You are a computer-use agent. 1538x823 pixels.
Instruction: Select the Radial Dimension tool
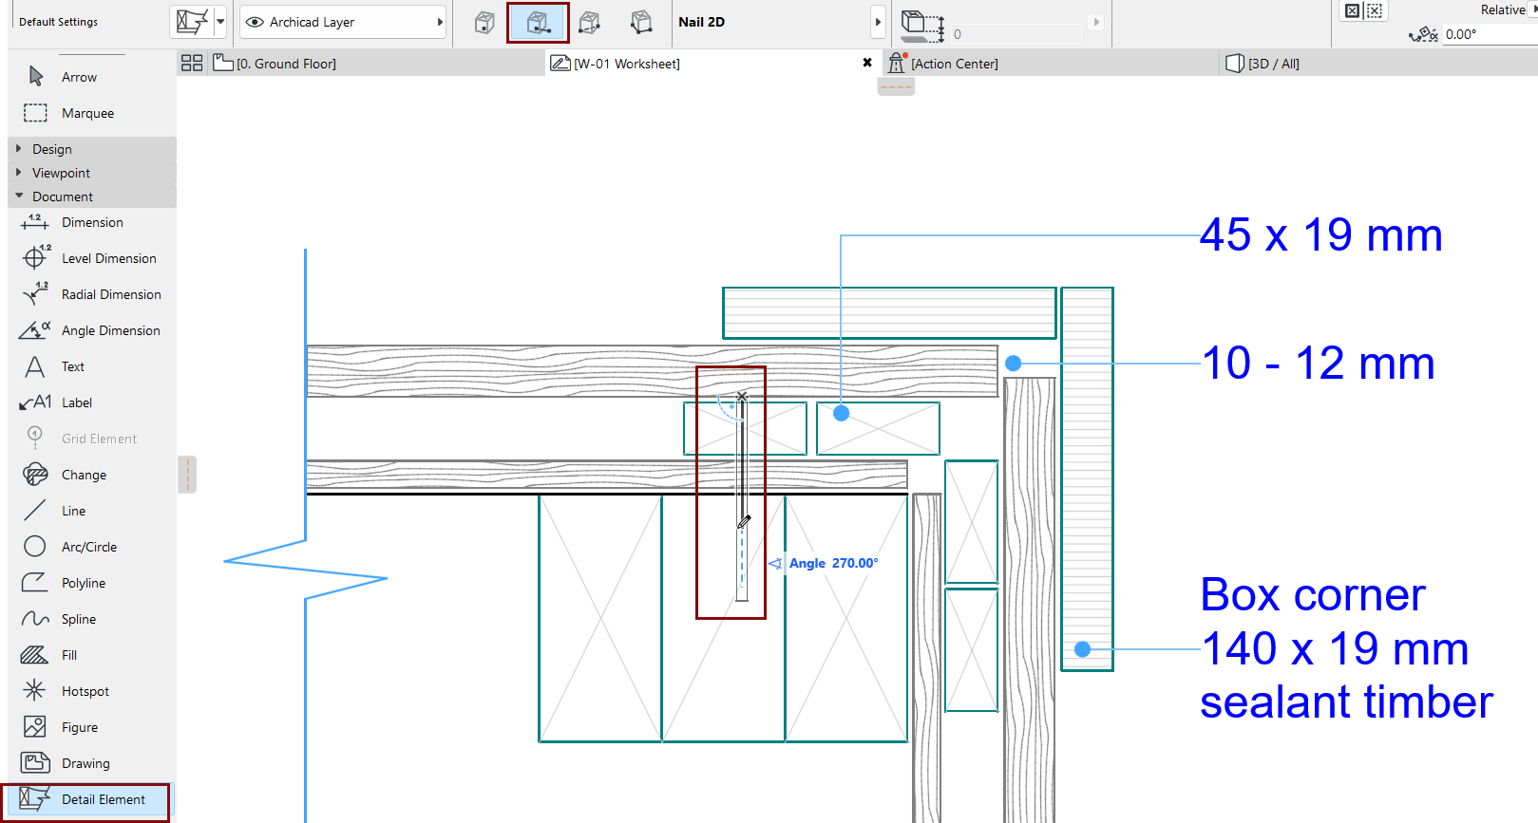91,294
